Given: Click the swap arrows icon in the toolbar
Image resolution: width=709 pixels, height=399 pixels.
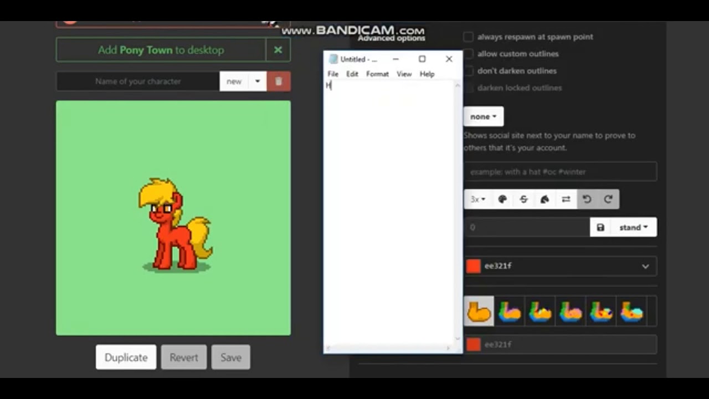Looking at the screenshot, I should pyautogui.click(x=566, y=199).
